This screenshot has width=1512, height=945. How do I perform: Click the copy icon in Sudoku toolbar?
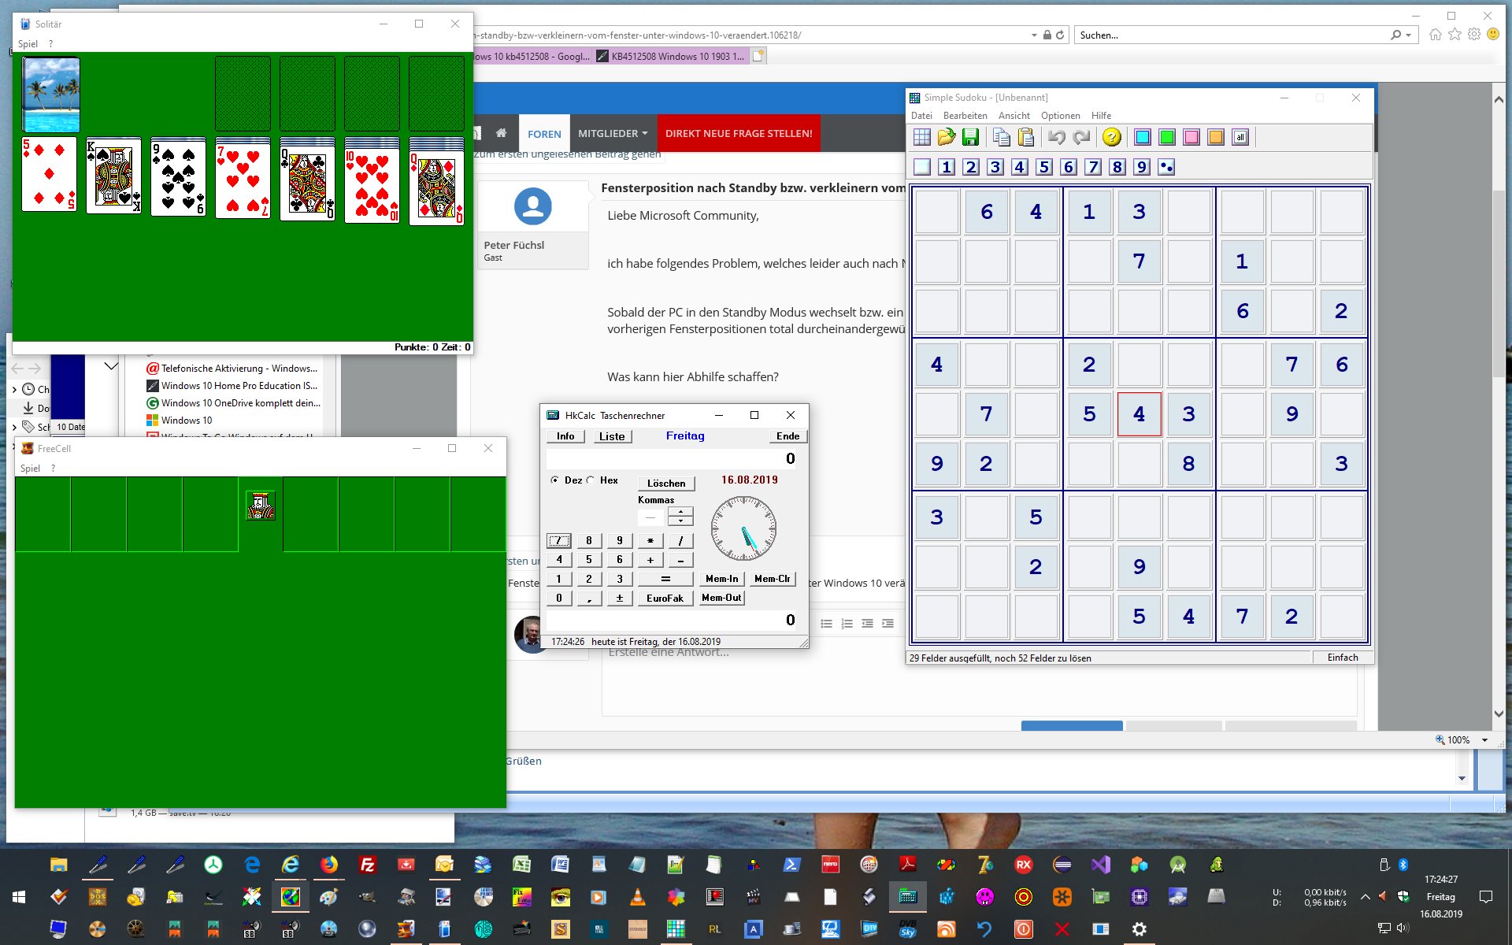[x=1002, y=137]
